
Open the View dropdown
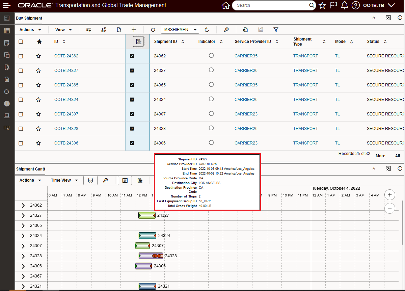coord(63,30)
